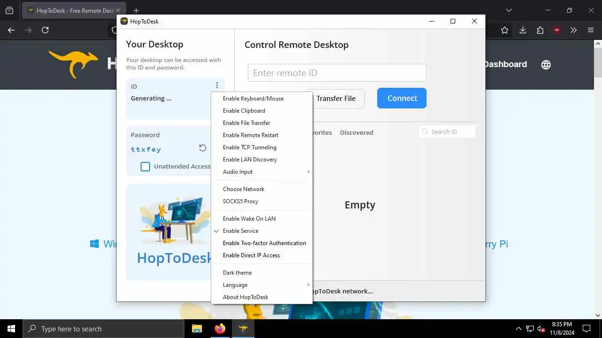The image size is (602, 338).
Task: Click the blue Connect button
Action: (x=402, y=98)
